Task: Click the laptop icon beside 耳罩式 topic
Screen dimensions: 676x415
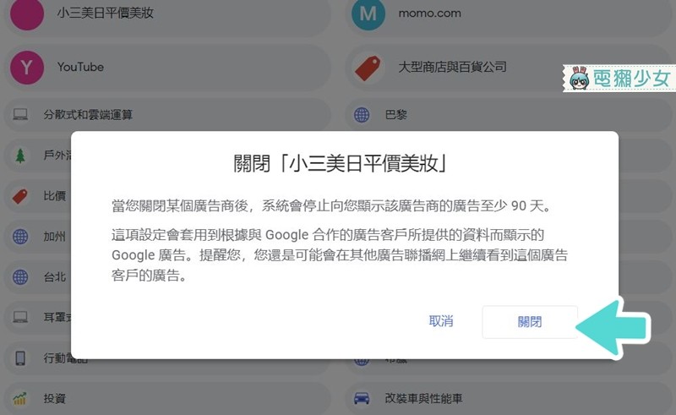Action: [21, 317]
